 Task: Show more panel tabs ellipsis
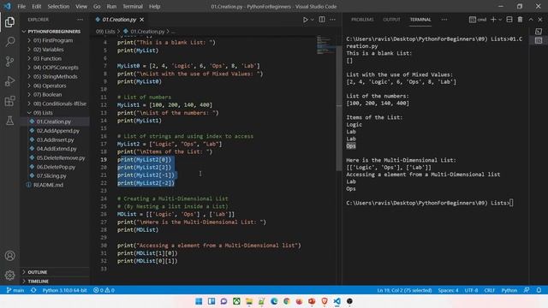point(444,20)
